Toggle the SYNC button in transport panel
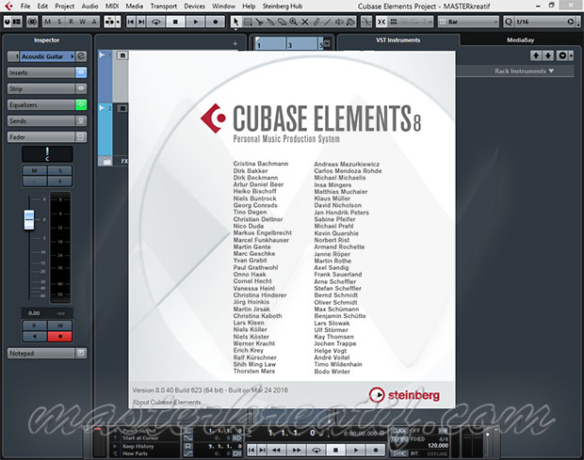584x460 pixels. [x=400, y=453]
